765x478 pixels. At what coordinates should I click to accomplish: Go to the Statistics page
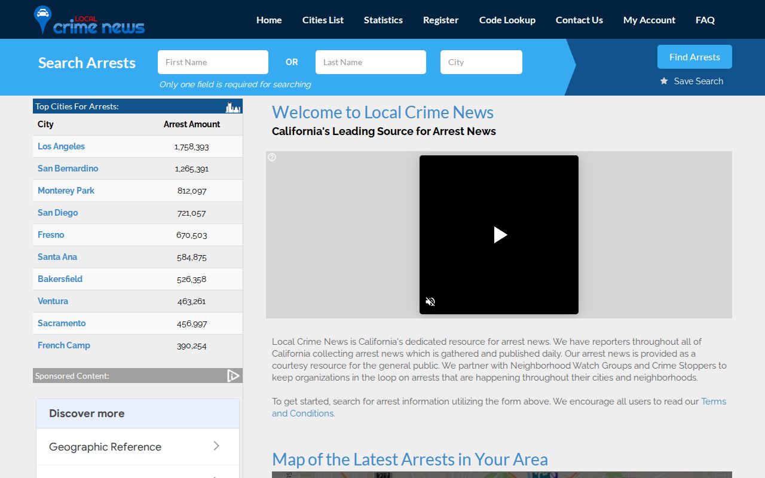click(x=383, y=20)
